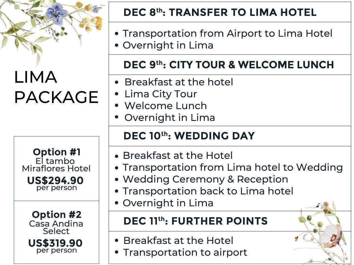Click the US$294.90 price
The height and width of the screenshot is (265, 354).
(x=55, y=180)
